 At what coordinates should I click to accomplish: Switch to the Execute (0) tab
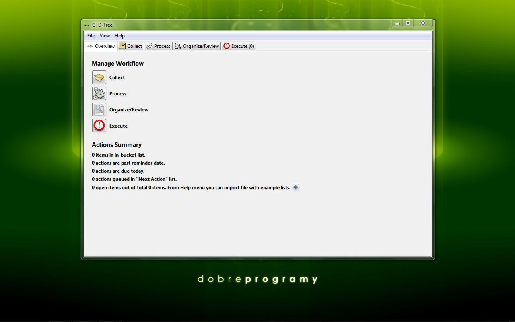point(239,46)
